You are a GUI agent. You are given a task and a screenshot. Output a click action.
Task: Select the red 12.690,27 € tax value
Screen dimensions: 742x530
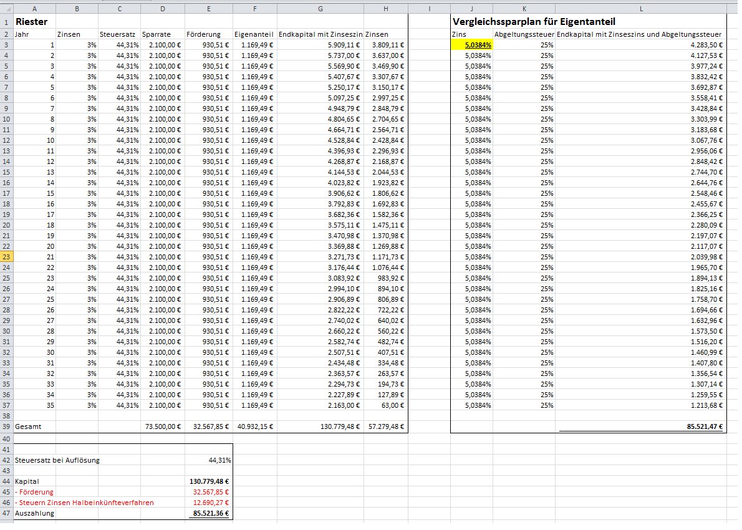[x=209, y=503]
